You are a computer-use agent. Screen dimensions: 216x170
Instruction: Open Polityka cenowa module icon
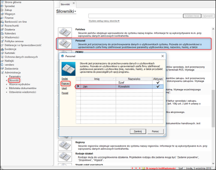point(2,41)
